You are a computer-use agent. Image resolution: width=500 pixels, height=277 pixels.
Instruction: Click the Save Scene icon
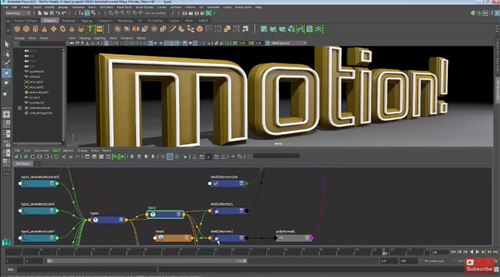coord(51,13)
